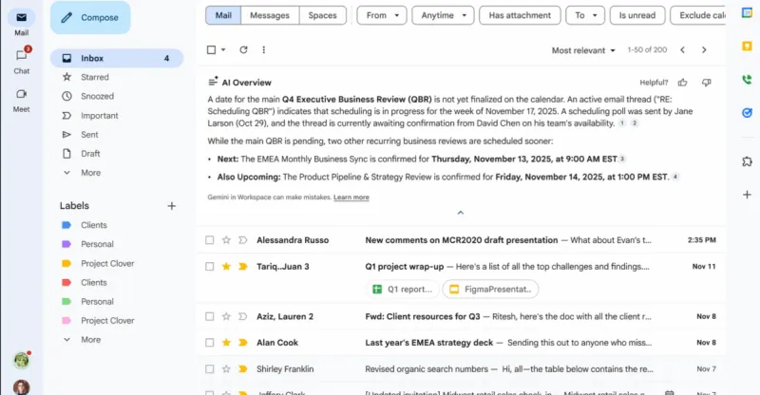Open the To filter dropdown
760x395 pixels.
pos(585,15)
